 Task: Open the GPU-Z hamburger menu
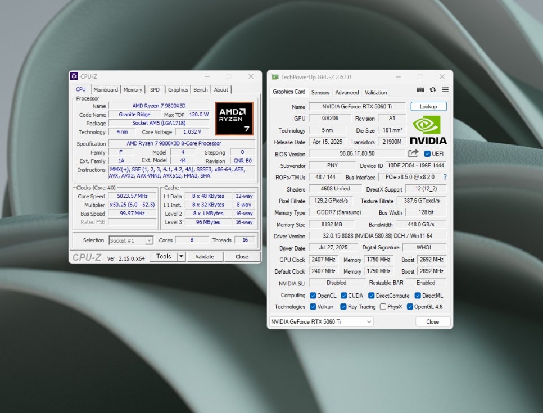point(445,90)
